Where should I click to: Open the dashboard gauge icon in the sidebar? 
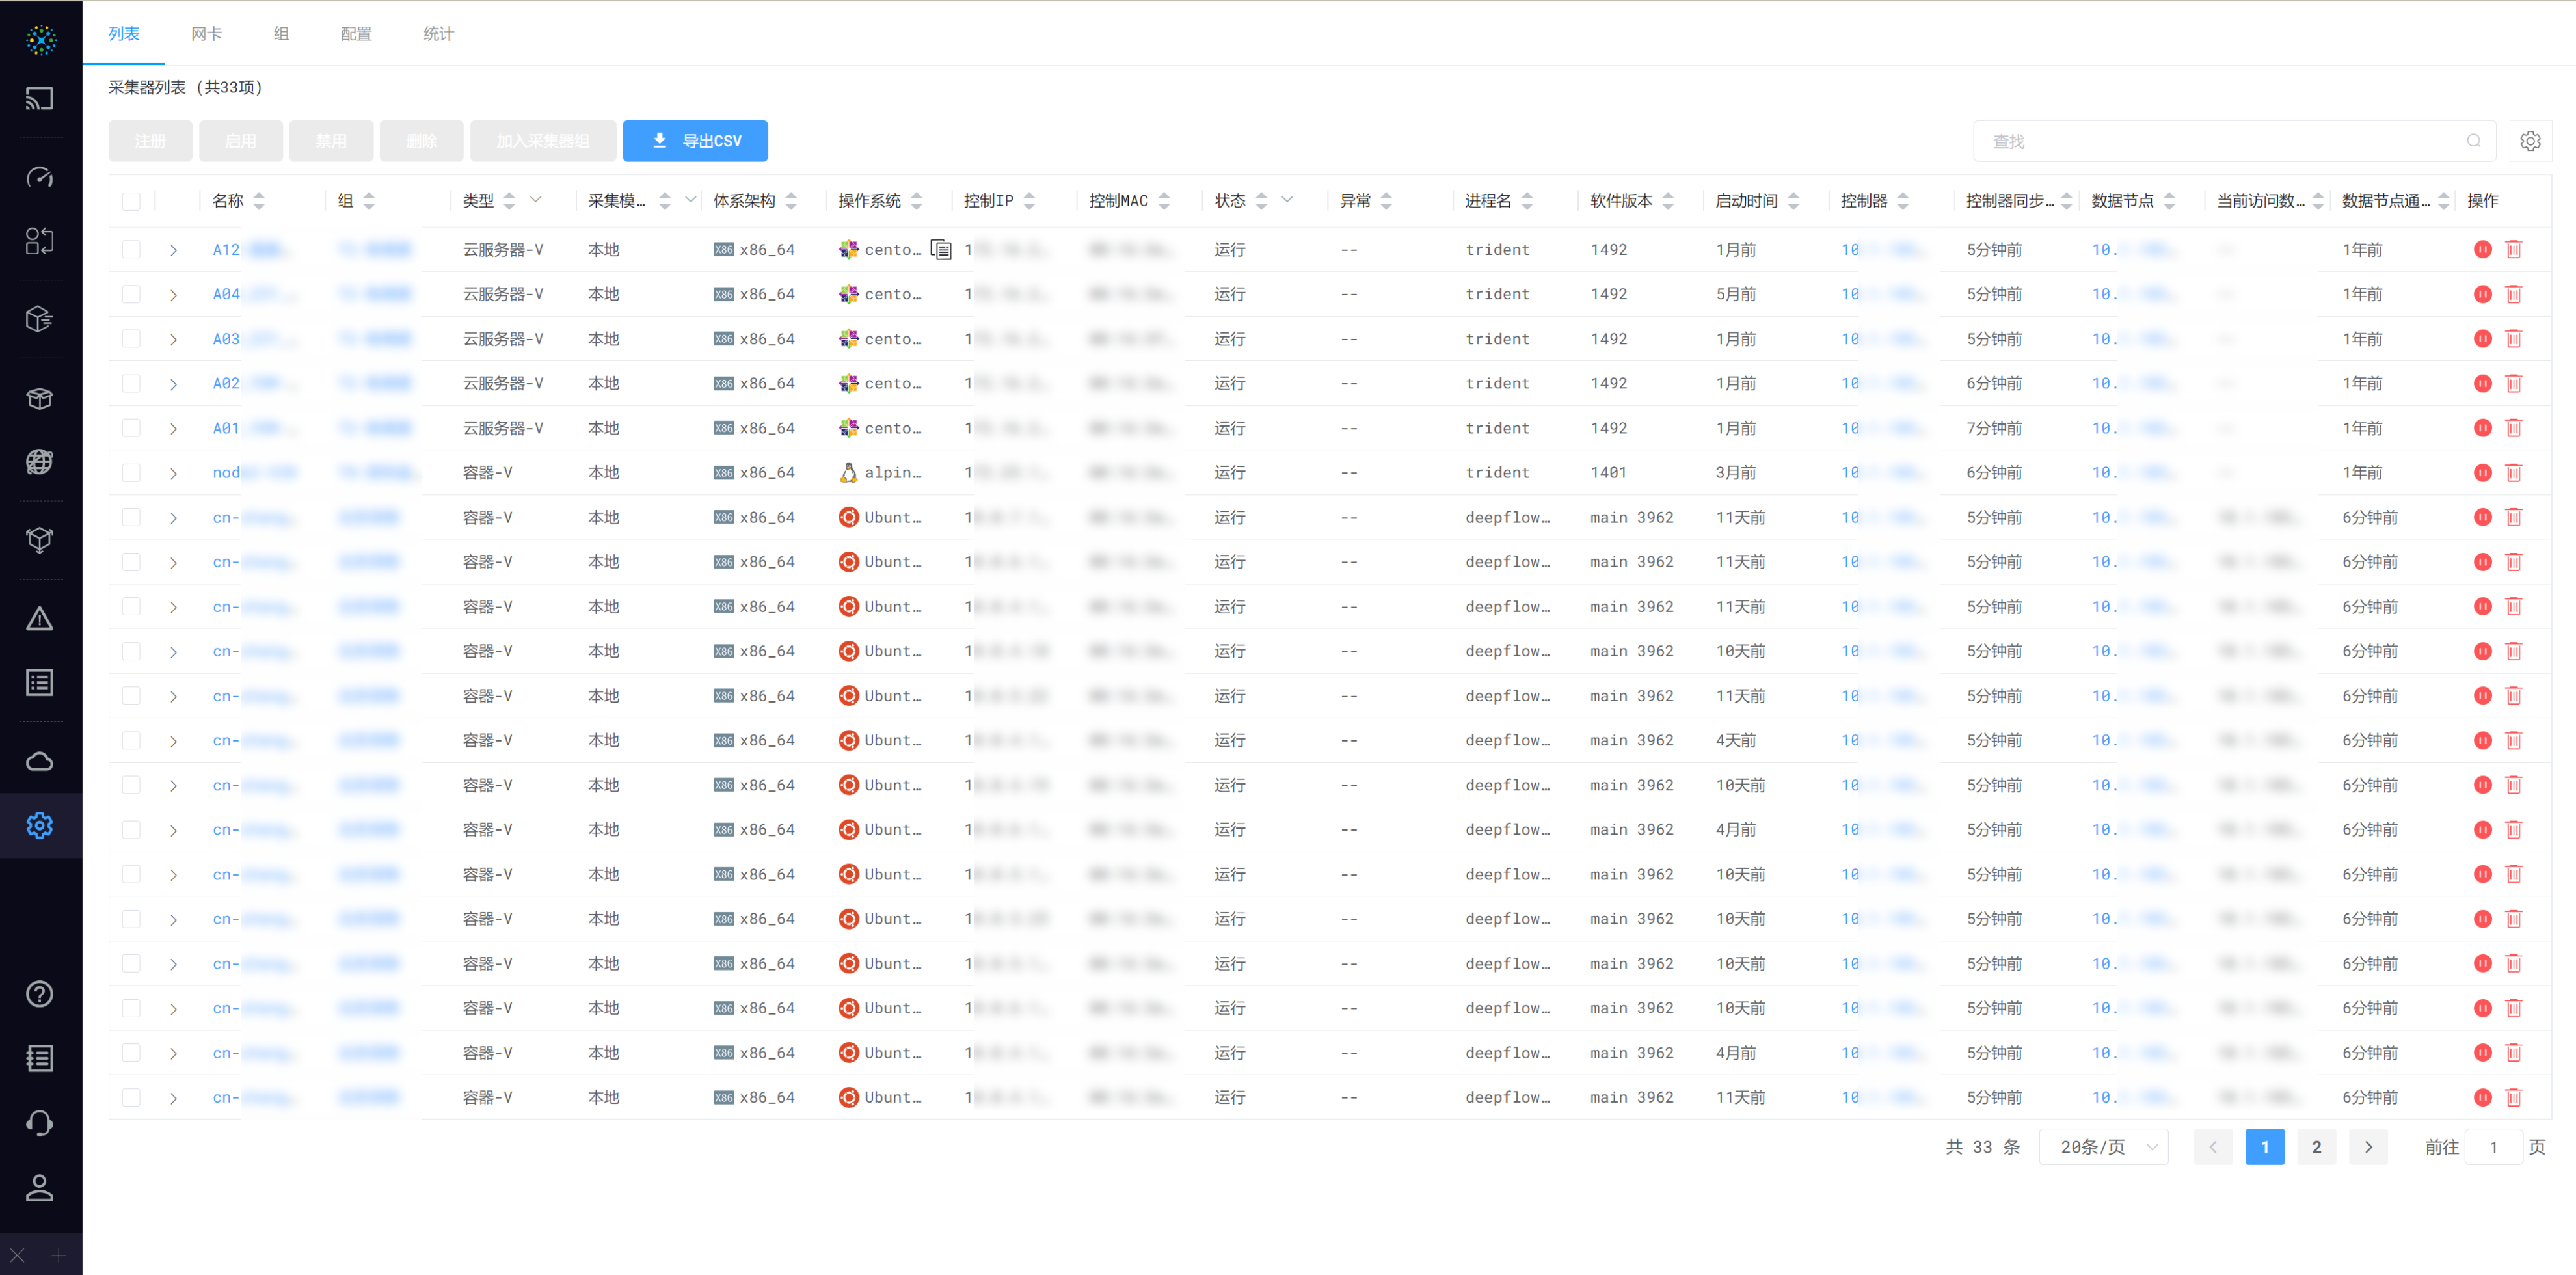point(40,177)
